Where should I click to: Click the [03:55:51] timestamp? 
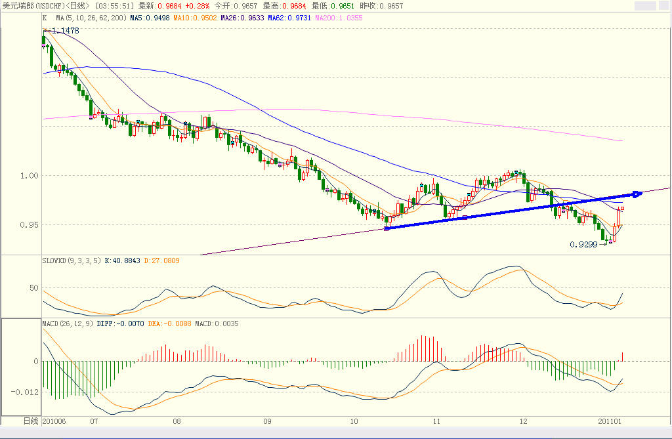click(x=114, y=6)
